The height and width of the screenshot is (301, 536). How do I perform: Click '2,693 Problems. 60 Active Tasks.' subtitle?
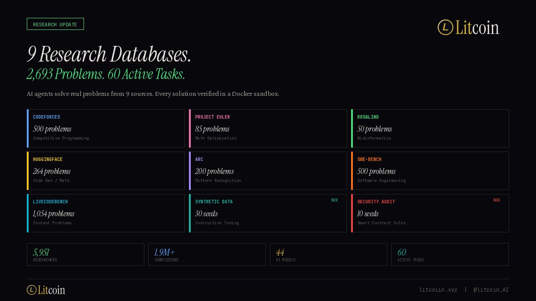click(x=106, y=74)
